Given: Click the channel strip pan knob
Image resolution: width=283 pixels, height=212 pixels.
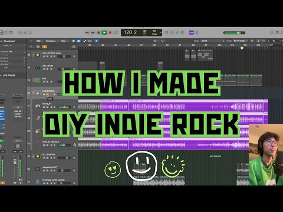Looking at the screenshot, I should [18, 146].
